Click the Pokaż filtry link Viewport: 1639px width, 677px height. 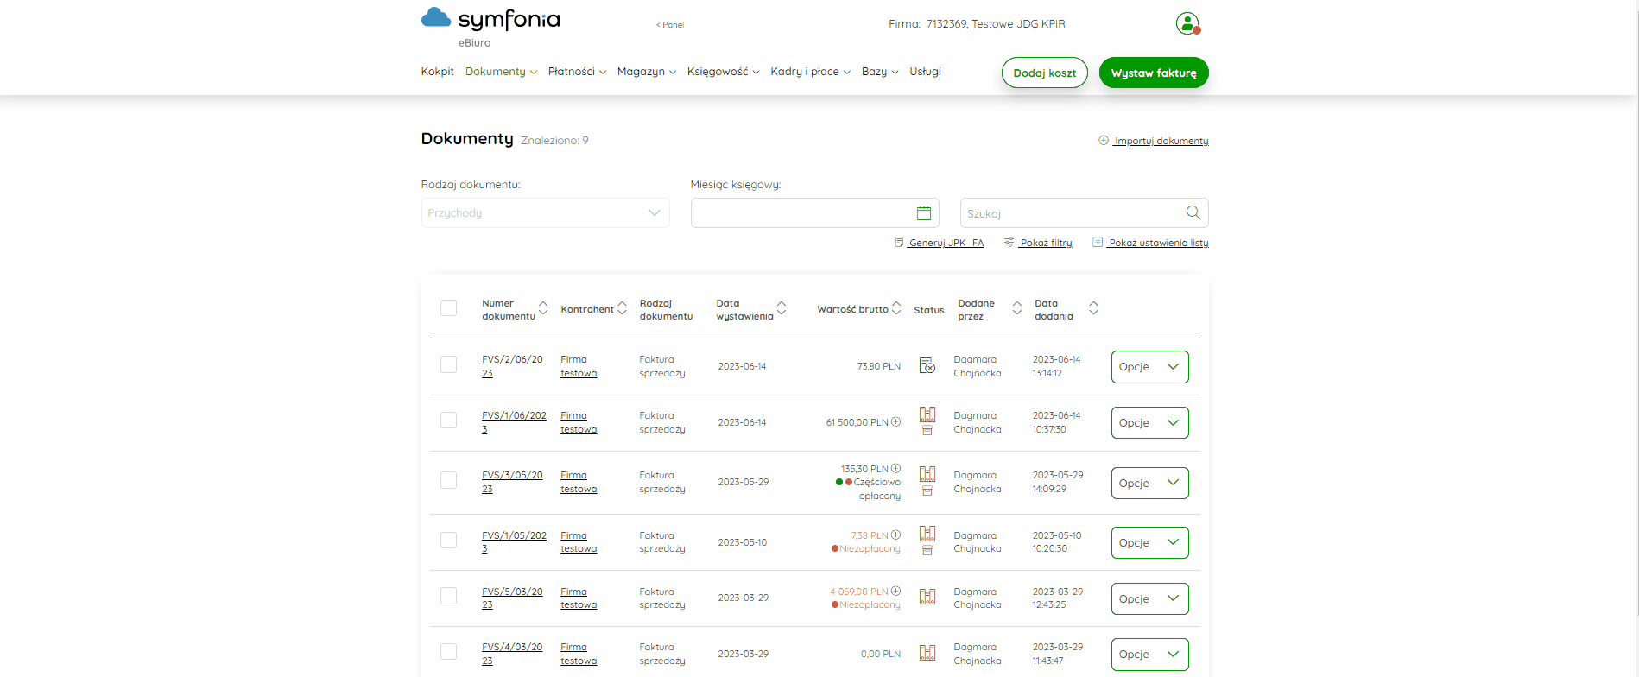[x=1046, y=243]
